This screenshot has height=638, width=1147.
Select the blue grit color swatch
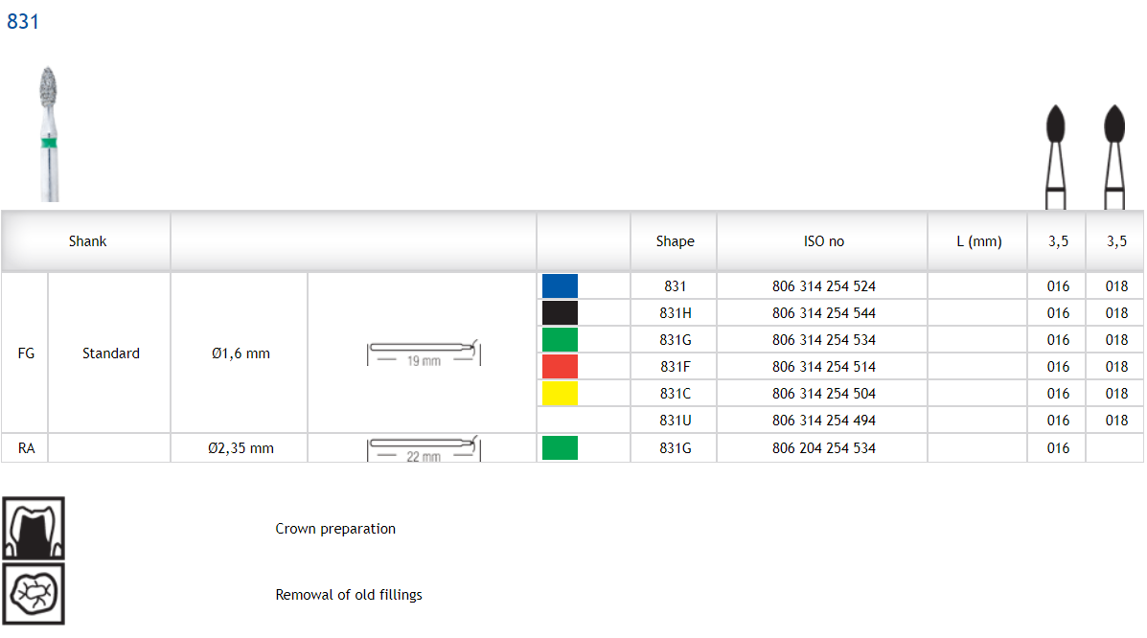tap(560, 286)
